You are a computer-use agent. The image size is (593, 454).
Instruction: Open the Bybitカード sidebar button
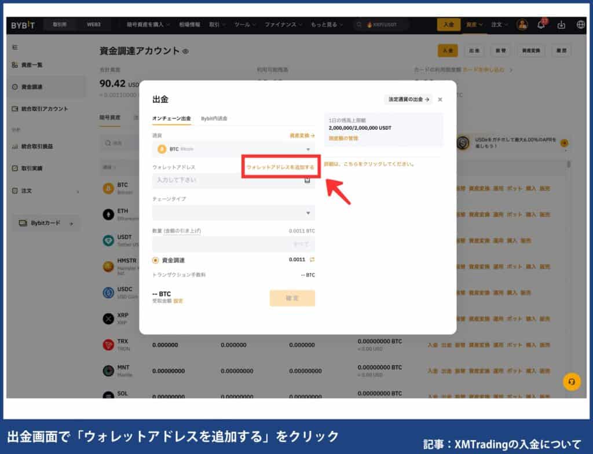(46, 223)
